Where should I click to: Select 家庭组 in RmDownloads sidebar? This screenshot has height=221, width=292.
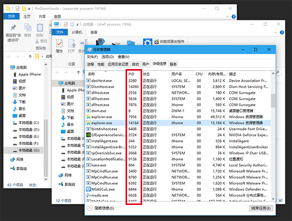(x=18, y=168)
